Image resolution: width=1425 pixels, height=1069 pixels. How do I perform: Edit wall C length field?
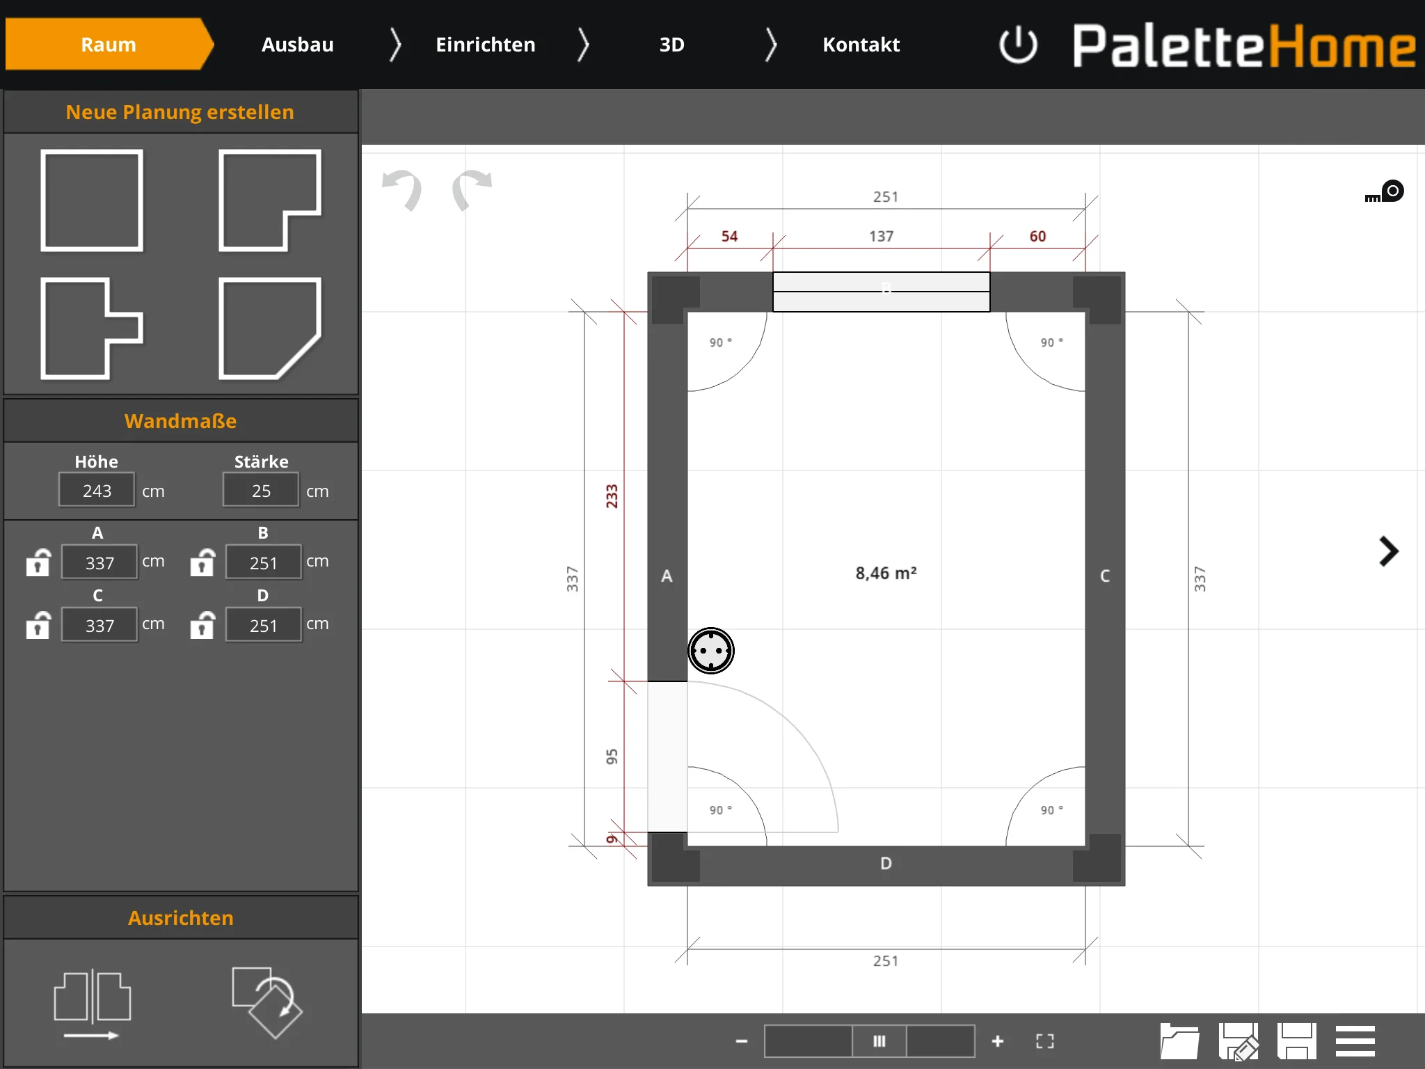99,625
